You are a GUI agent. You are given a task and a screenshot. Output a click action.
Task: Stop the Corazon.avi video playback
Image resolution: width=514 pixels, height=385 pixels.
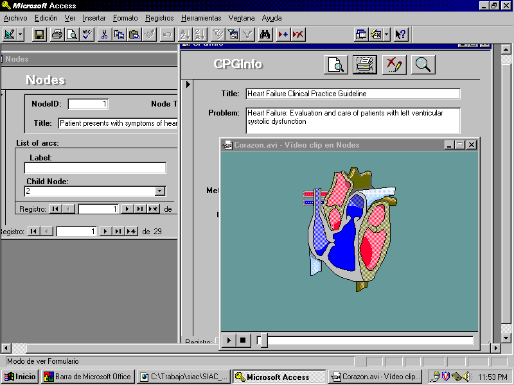pos(243,340)
